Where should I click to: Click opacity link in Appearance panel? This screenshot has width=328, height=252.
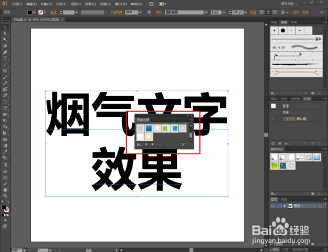tap(289, 119)
